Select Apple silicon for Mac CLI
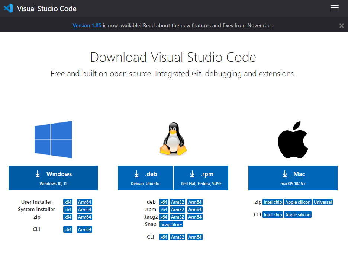348x255 pixels. tap(298, 214)
